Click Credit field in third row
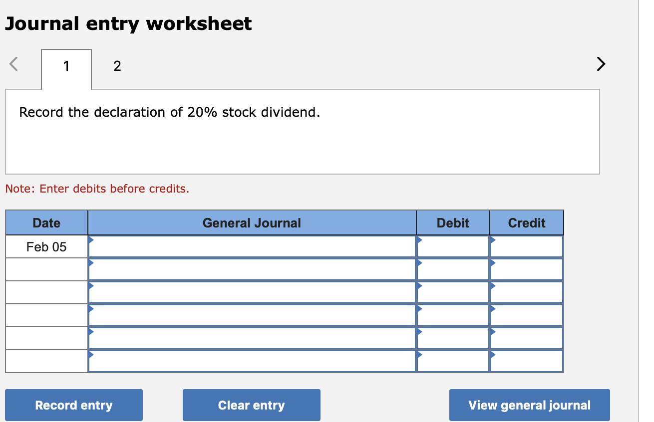The height and width of the screenshot is (422, 654). [527, 292]
